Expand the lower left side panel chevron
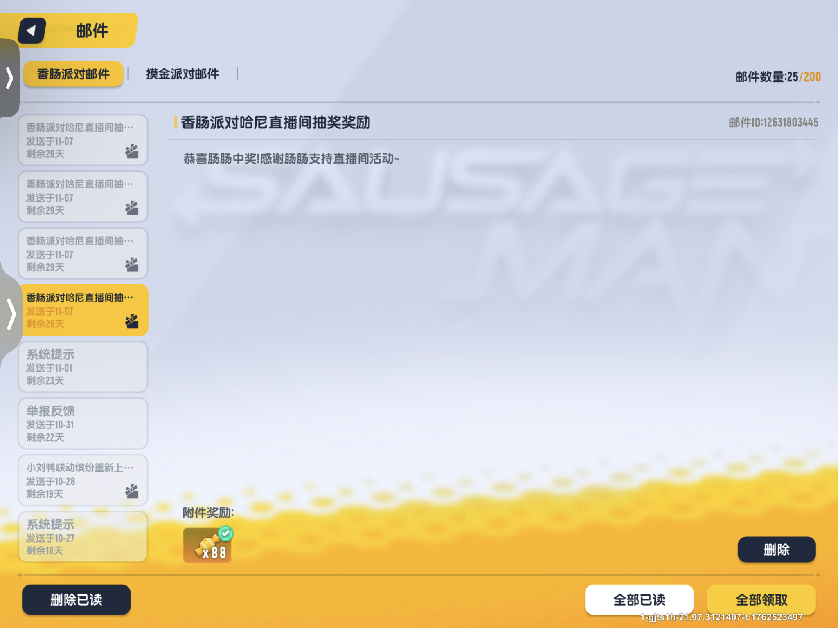Viewport: 838px width, 628px height. [x=11, y=314]
